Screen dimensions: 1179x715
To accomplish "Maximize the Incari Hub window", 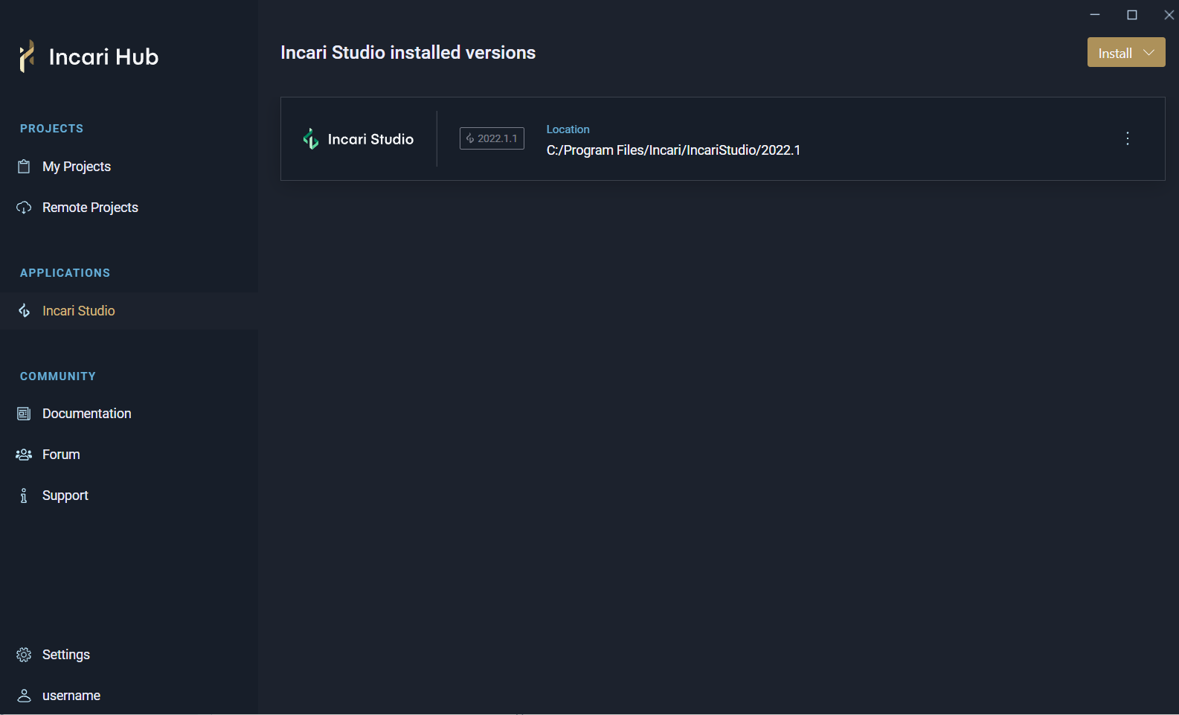I will [1132, 15].
